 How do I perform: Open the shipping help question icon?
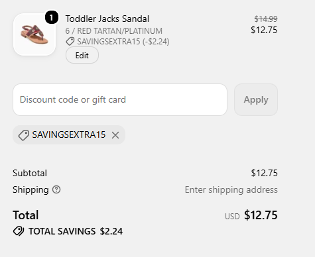[56, 189]
